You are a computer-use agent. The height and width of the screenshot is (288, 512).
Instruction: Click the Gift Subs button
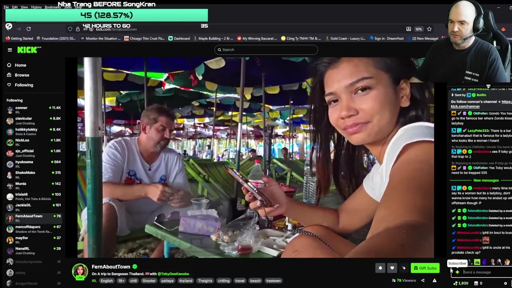click(425, 268)
